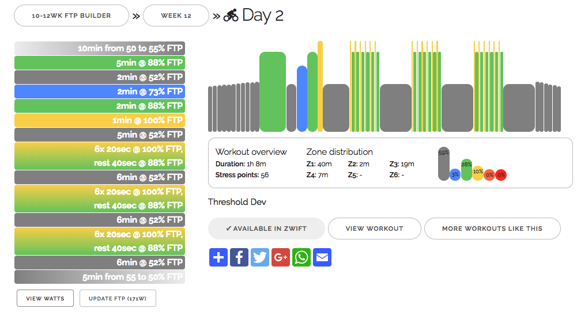Select the grey 59% zone distribution bar
Screen dimensions: 577x312
click(443, 164)
